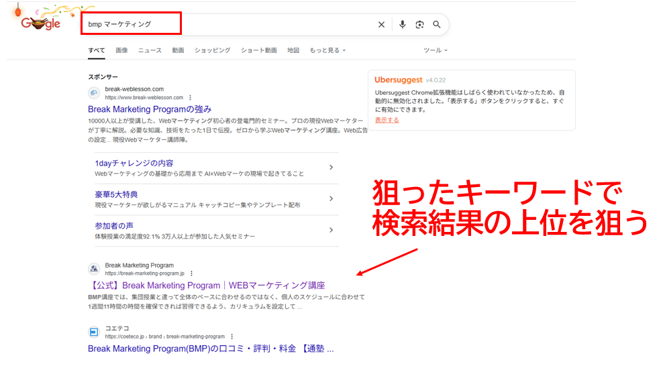Open the ショッピング tab
Image resolution: width=659 pixels, height=368 pixels.
coord(212,50)
